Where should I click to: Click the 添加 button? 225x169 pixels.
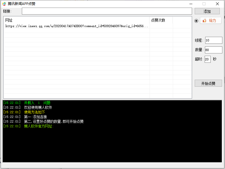click(x=207, y=11)
